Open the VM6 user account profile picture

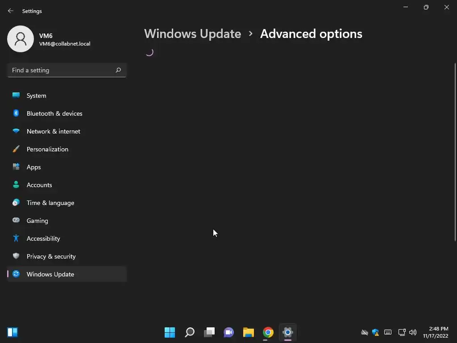[x=21, y=39]
